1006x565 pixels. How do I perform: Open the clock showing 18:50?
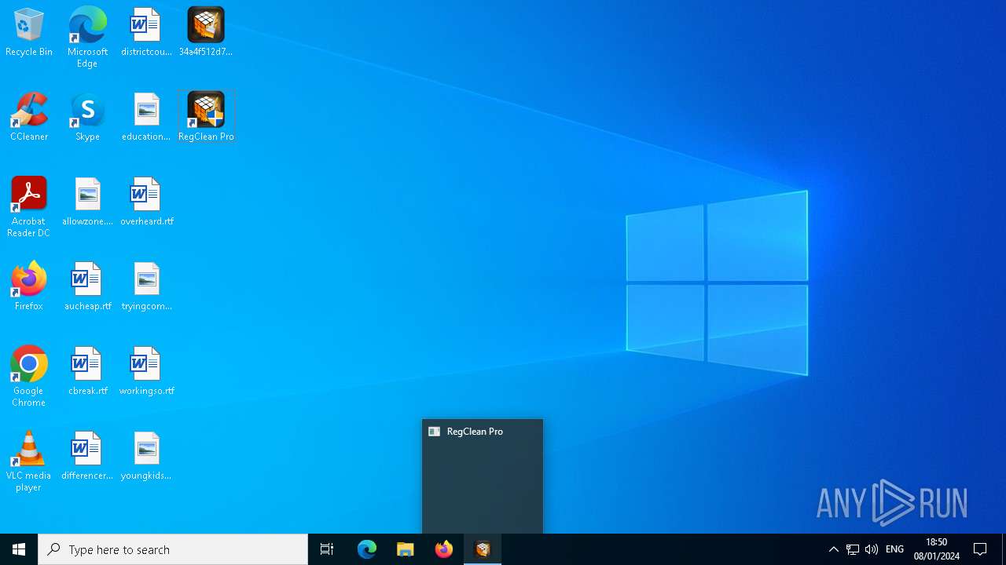[936, 549]
